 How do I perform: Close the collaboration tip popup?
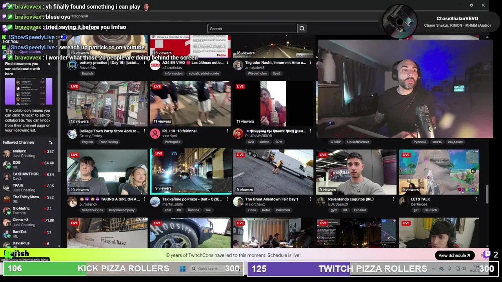pyautogui.click(x=49, y=64)
